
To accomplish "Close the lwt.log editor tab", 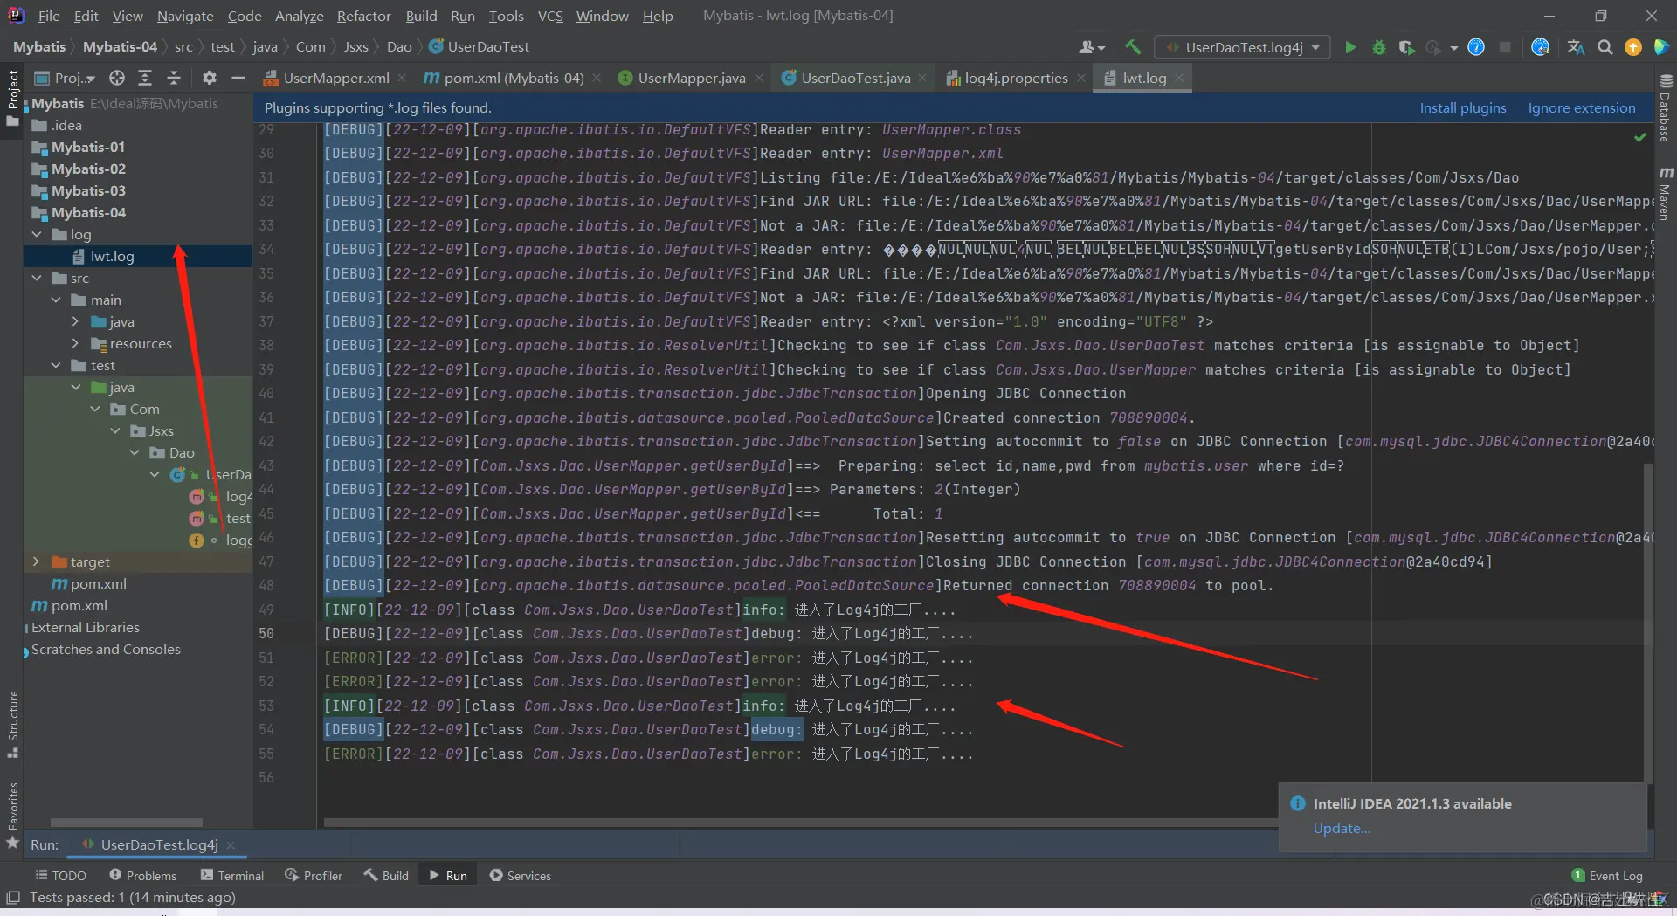I will coord(1179,78).
